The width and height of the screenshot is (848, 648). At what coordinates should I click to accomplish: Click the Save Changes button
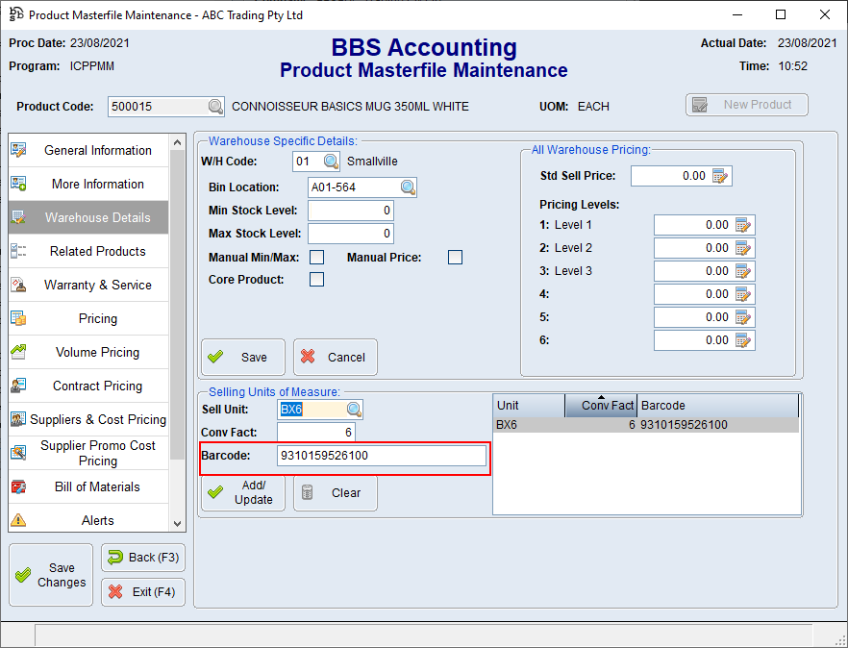51,575
